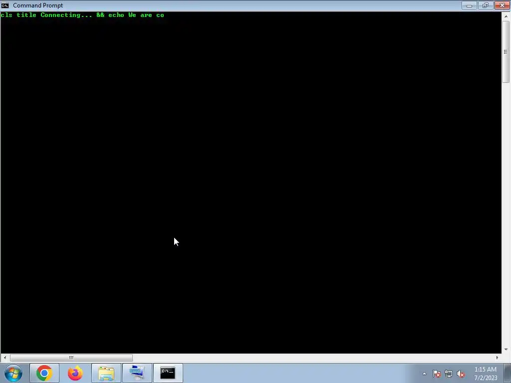This screenshot has height=383, width=511.
Task: Click the 'echo' word in the console line
Action: click(x=116, y=15)
